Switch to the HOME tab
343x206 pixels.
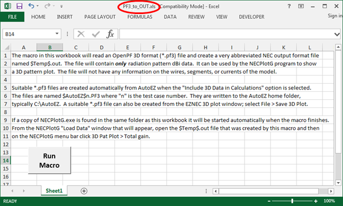(x=38, y=17)
